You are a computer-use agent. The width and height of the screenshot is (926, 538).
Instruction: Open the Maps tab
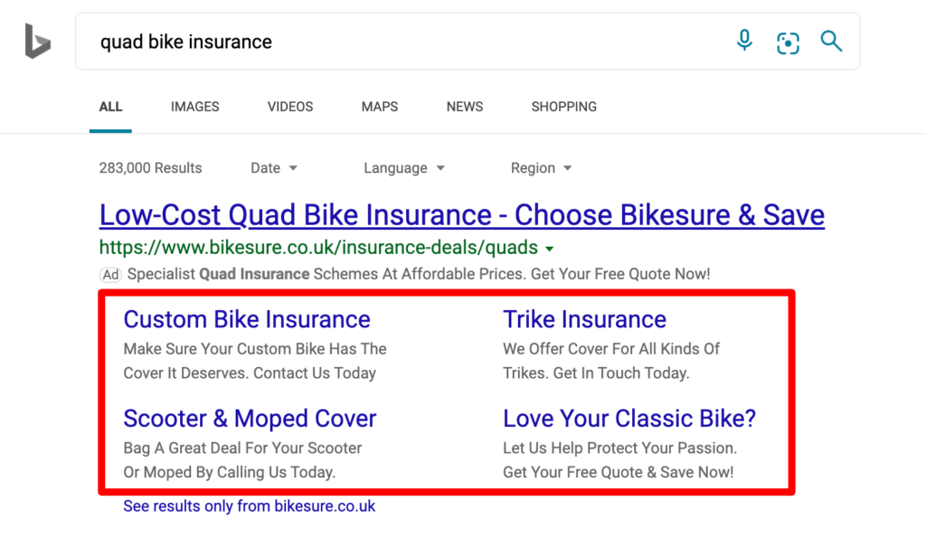pos(380,107)
